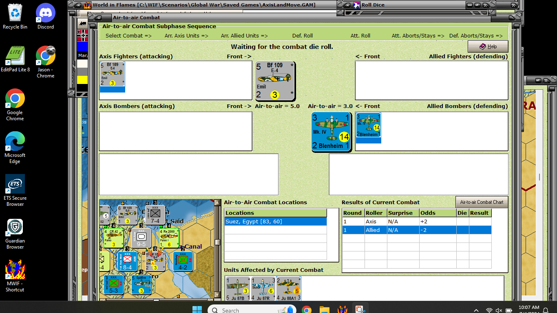Open the MWIF desktop shortcut
The height and width of the screenshot is (313, 557).
tap(15, 276)
